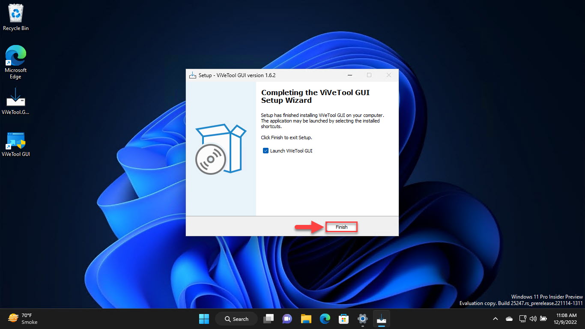Open the Windows Start menu
The image size is (585, 329).
coord(204,319)
